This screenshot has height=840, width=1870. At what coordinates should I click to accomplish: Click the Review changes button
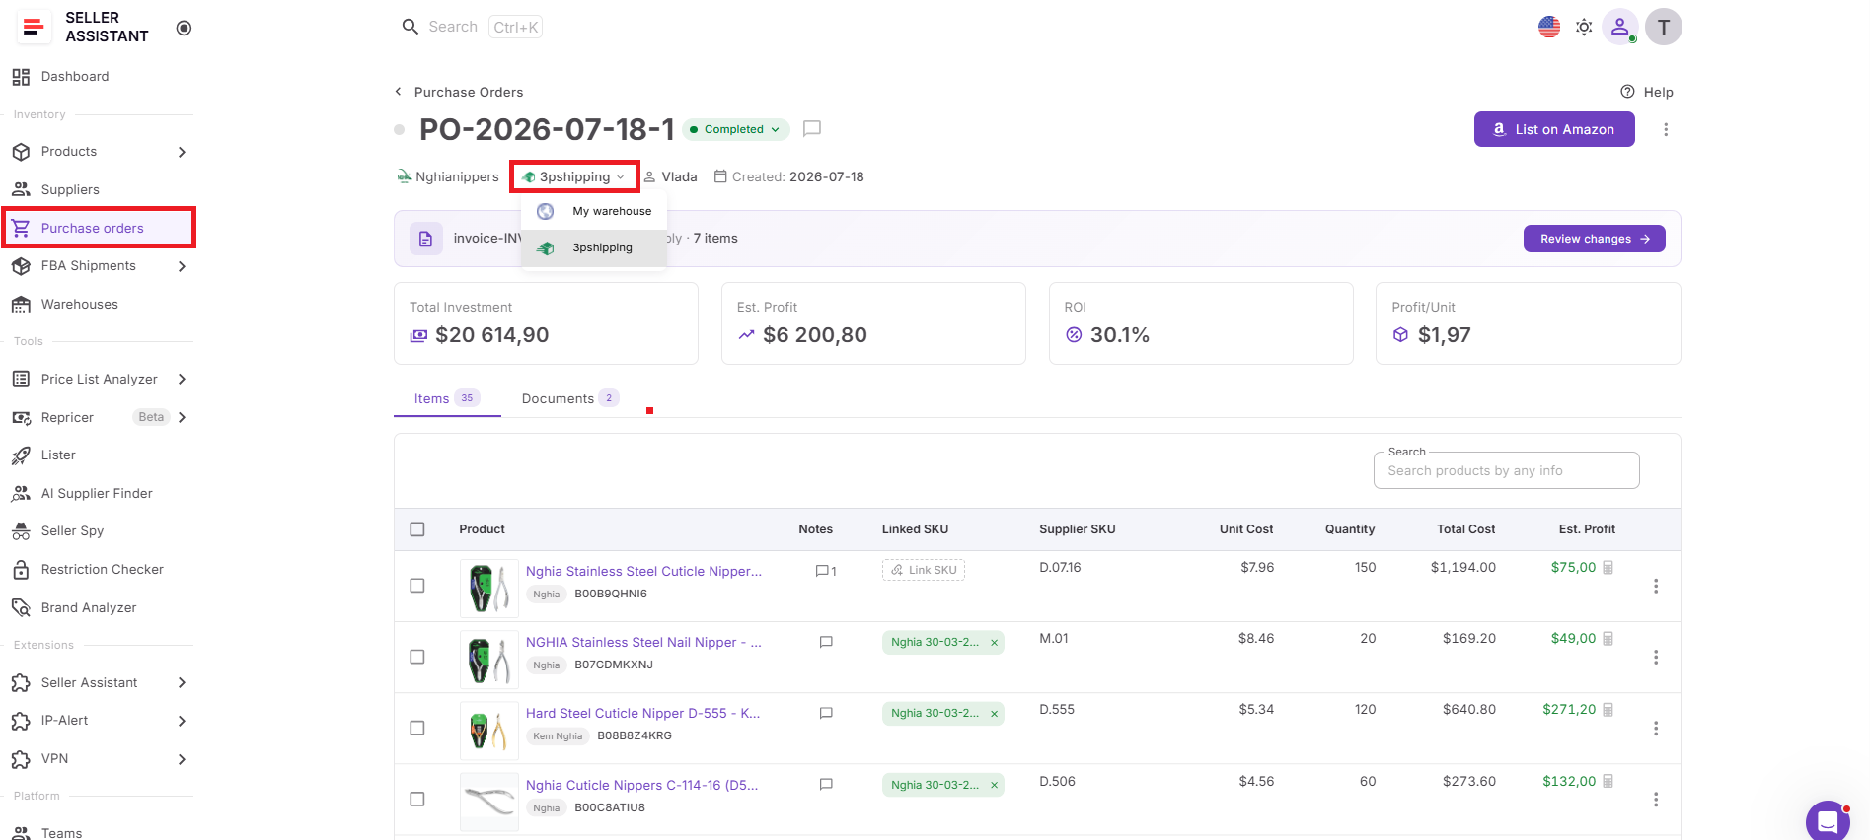tap(1594, 239)
